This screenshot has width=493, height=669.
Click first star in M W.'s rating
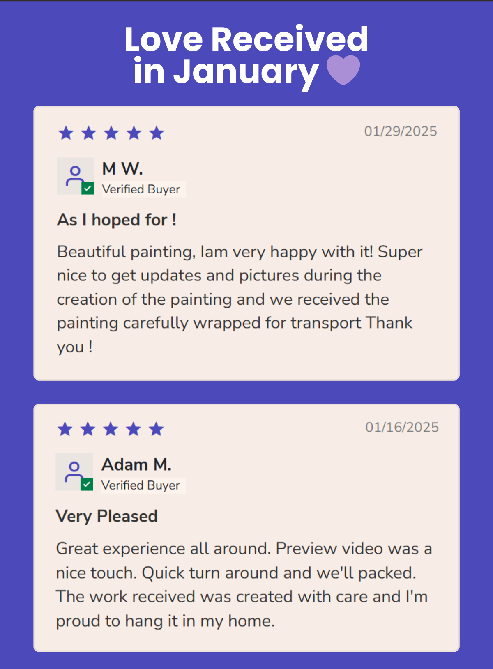(x=66, y=133)
